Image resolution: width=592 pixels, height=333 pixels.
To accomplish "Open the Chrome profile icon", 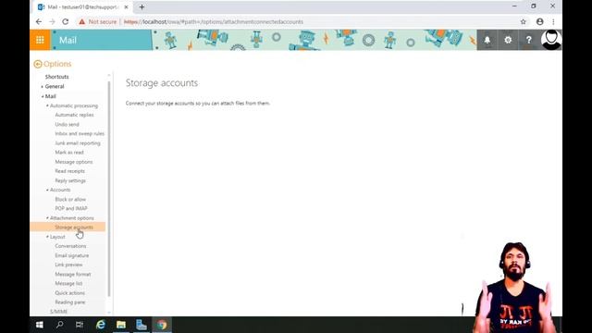I will pyautogui.click(x=540, y=22).
